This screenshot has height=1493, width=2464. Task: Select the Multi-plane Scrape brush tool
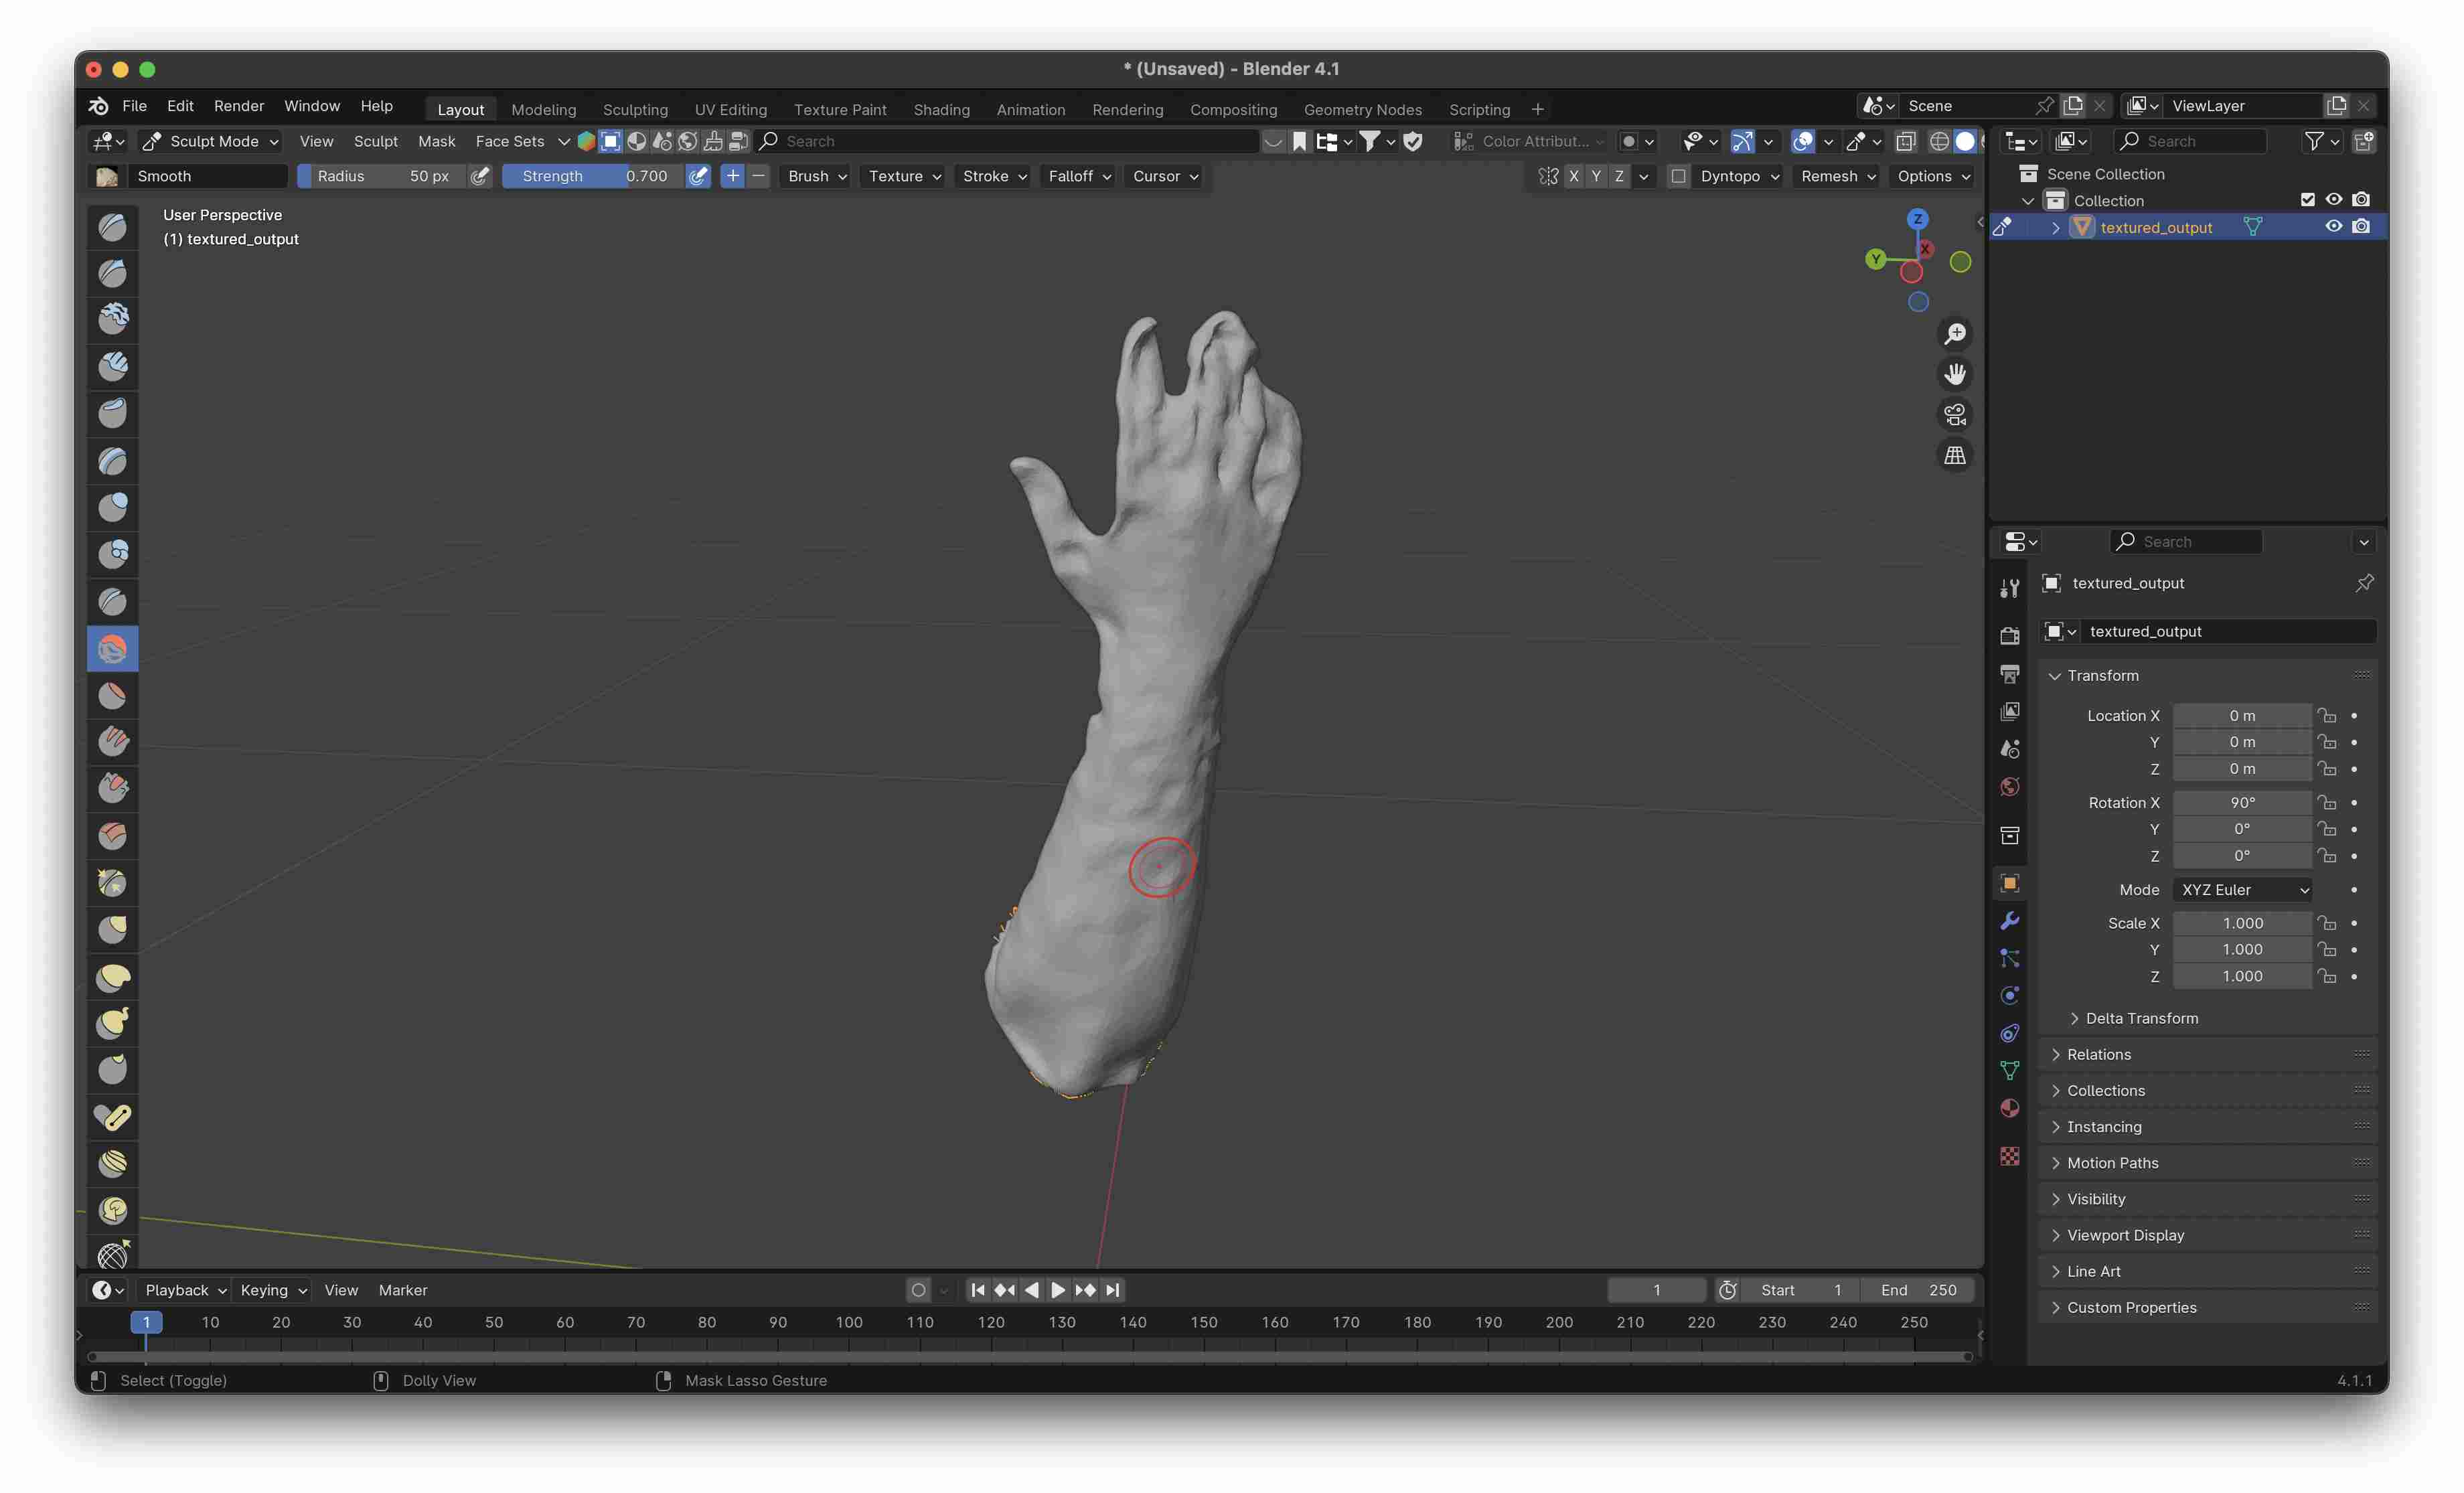click(x=112, y=835)
